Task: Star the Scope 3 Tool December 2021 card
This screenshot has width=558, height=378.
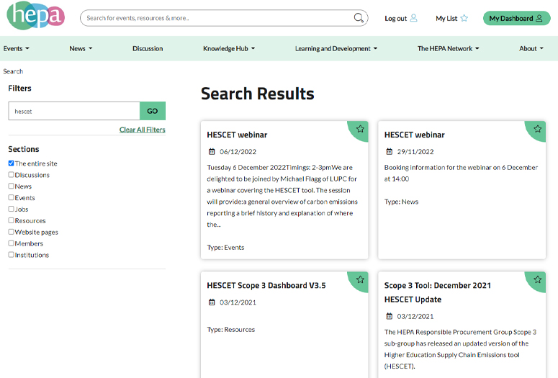Action: 537,279
